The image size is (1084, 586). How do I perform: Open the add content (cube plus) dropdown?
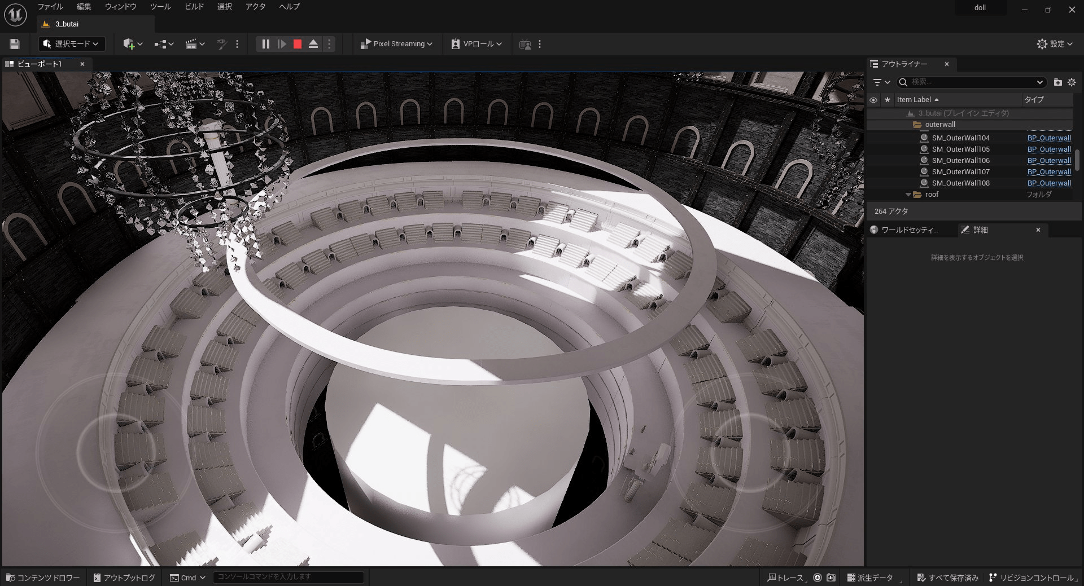click(x=133, y=44)
